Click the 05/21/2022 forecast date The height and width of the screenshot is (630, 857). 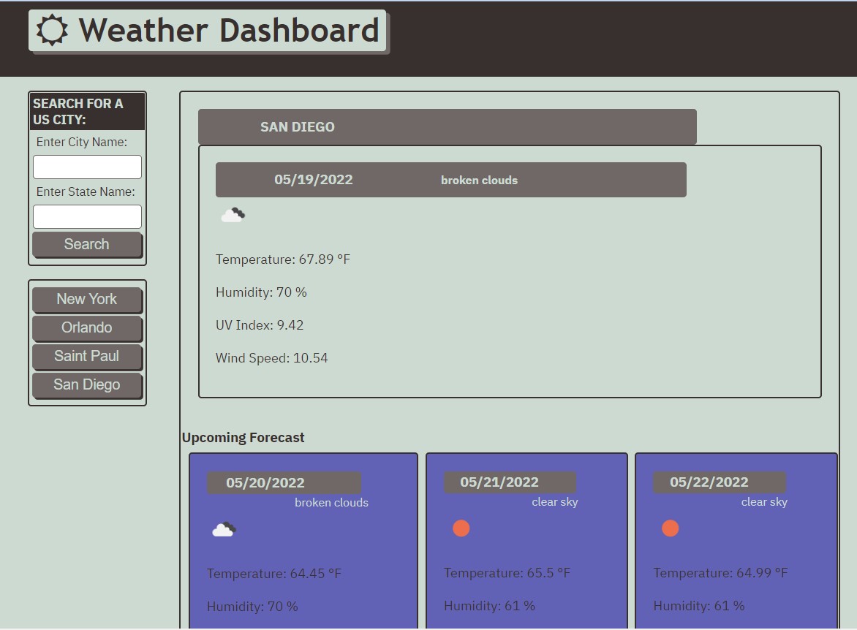[x=499, y=482]
